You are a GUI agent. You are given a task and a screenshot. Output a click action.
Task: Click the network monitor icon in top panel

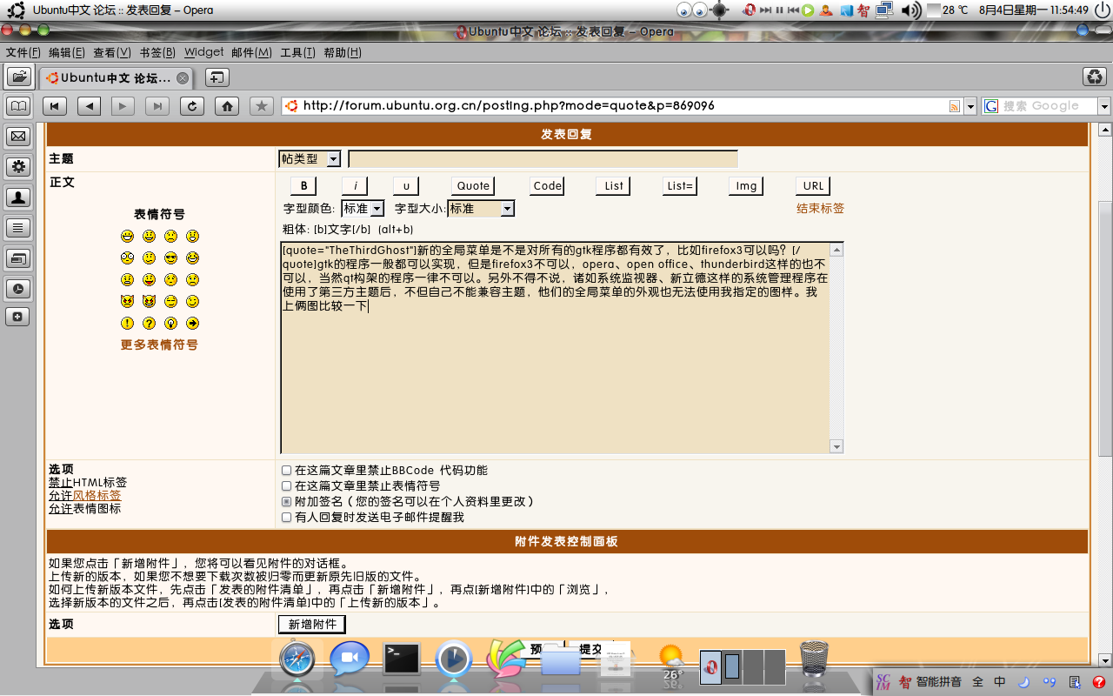(x=884, y=10)
